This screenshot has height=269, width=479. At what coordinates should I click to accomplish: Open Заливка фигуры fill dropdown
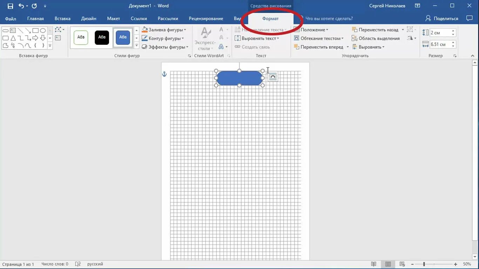click(x=164, y=30)
